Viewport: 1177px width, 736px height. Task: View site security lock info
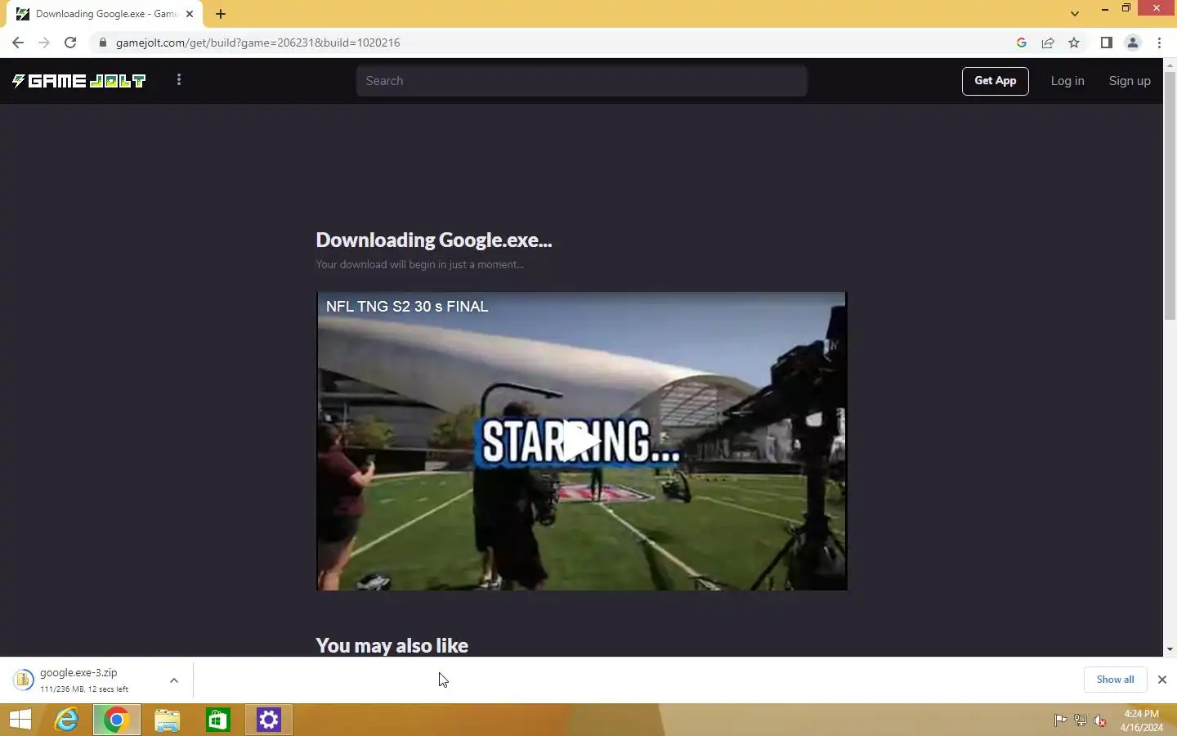pyautogui.click(x=102, y=43)
